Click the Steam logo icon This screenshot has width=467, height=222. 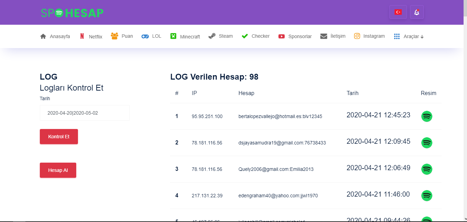coord(212,36)
